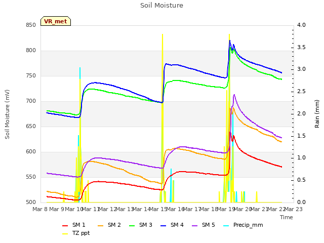
Task: Click the cyan Precip_mm legend swatch
Action: click(226, 226)
